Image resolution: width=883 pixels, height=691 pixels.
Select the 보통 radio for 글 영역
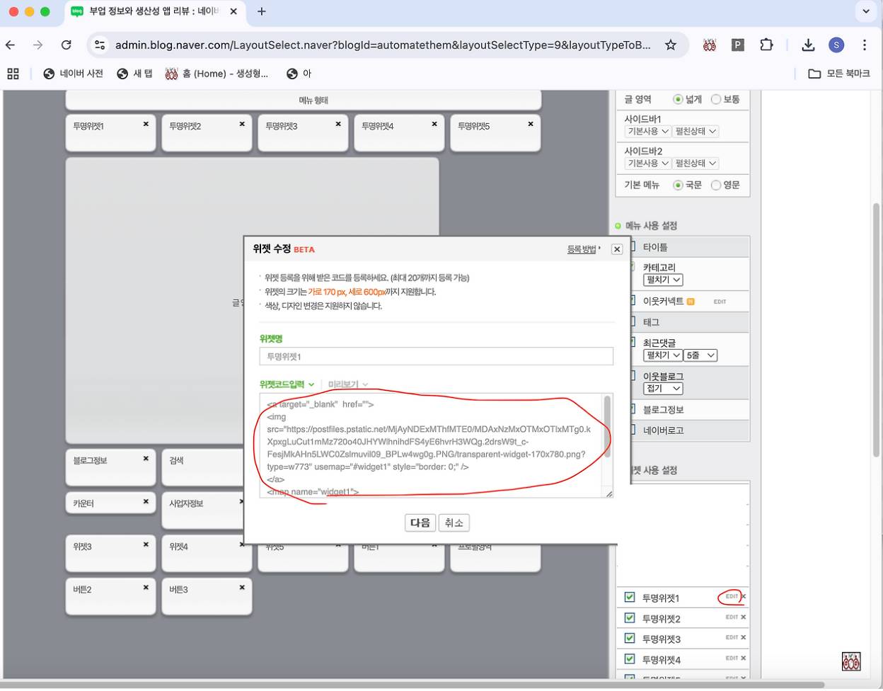716,100
